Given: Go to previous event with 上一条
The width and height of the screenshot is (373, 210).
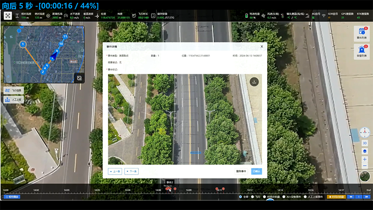Looking at the screenshot, I should (116, 171).
